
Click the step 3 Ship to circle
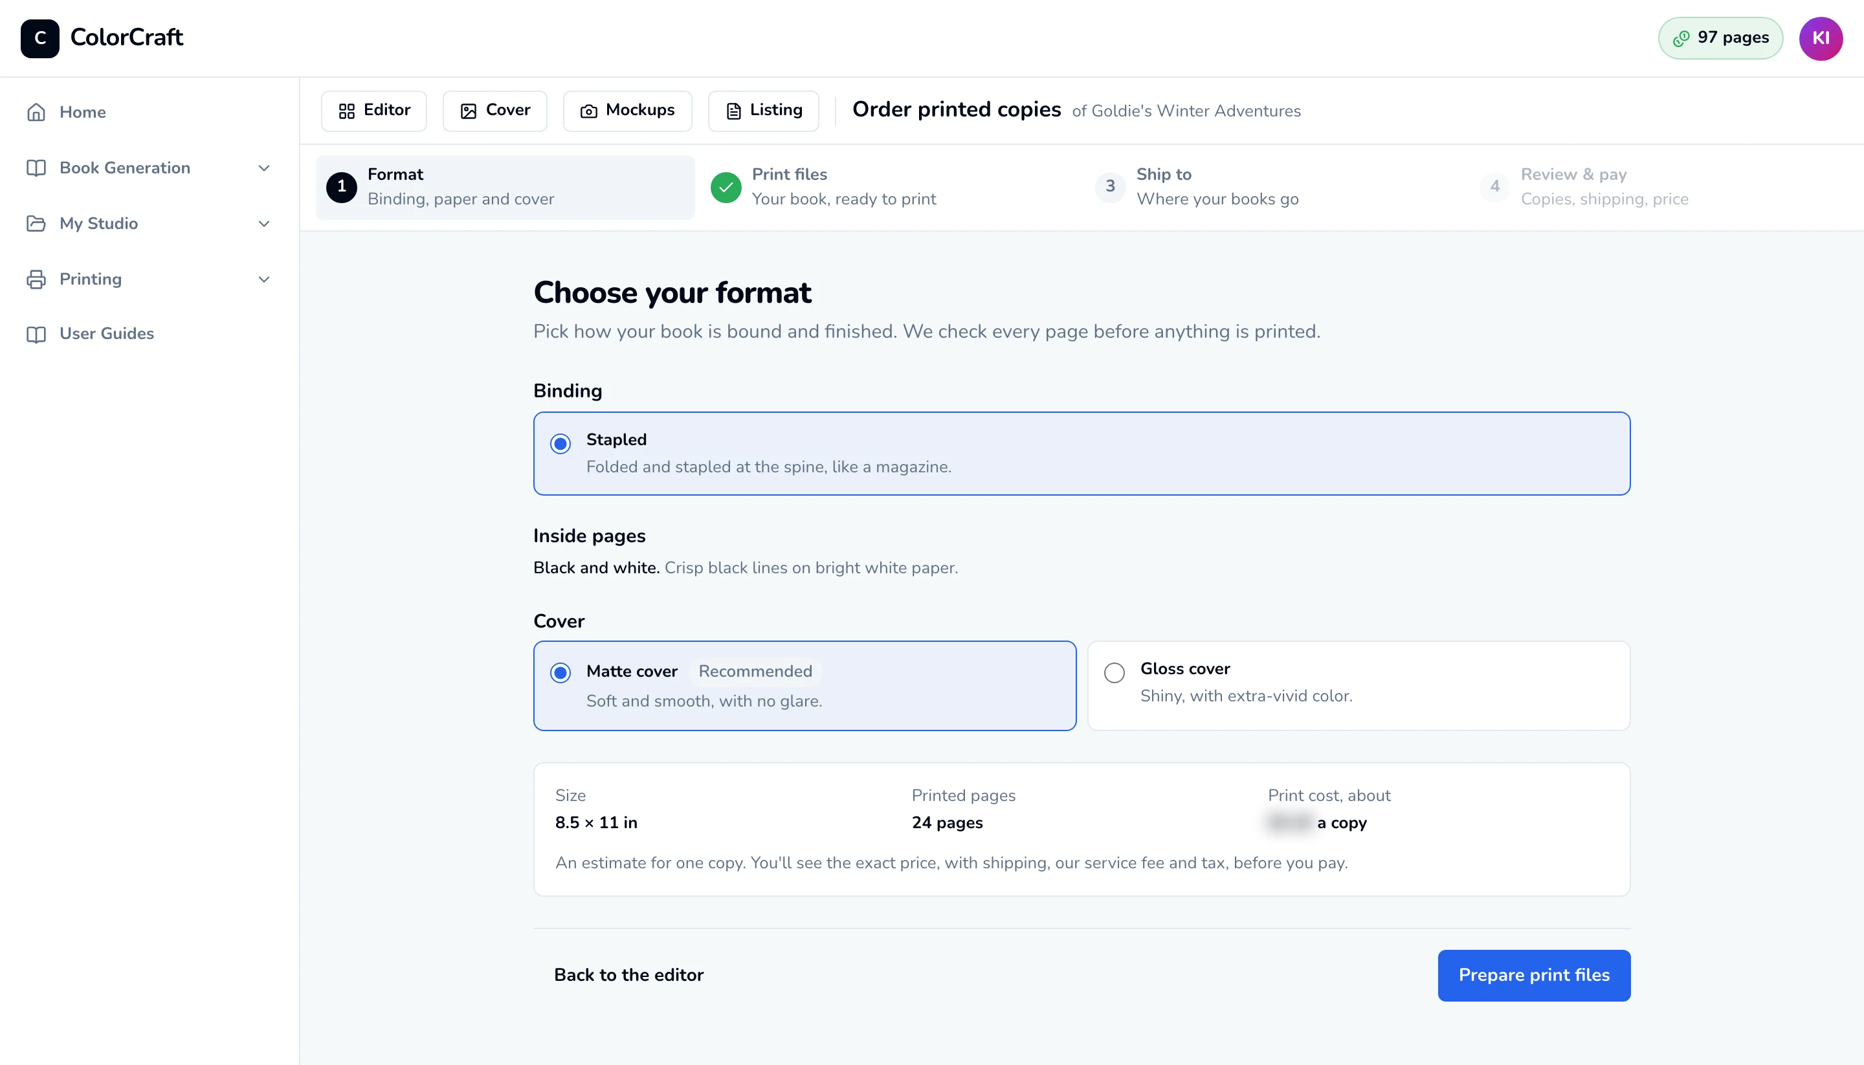coord(1111,187)
